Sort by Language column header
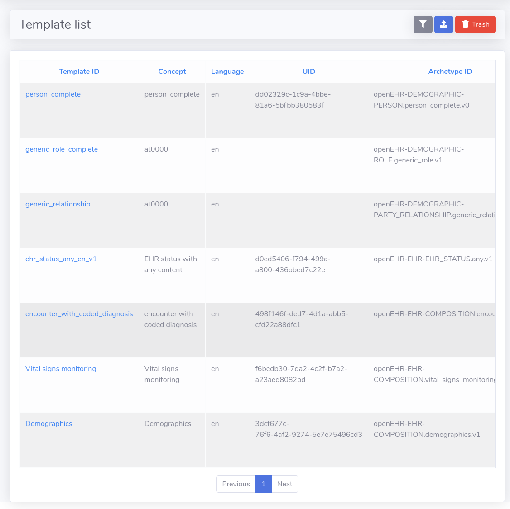 tap(227, 72)
